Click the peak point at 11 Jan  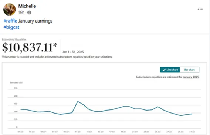click(x=78, y=101)
